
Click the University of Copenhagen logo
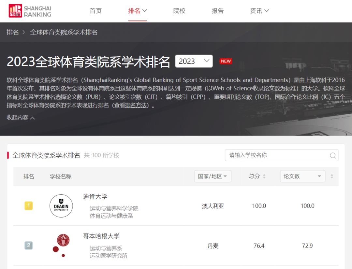pyautogui.click(x=61, y=246)
